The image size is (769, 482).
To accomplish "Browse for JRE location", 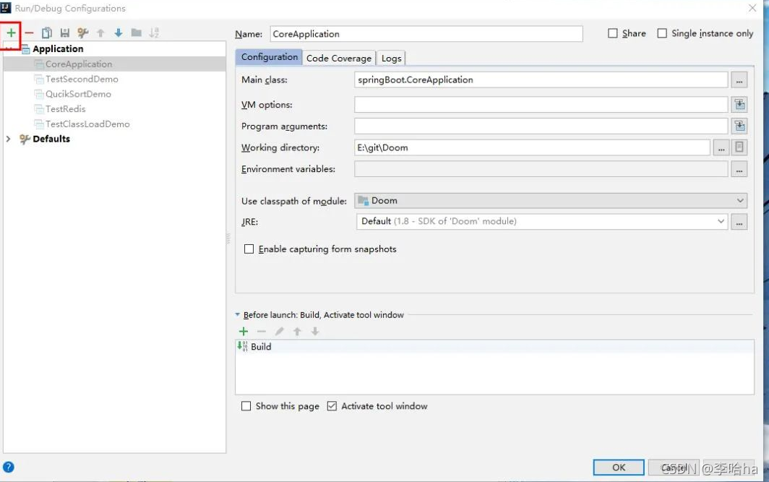I will coord(739,222).
